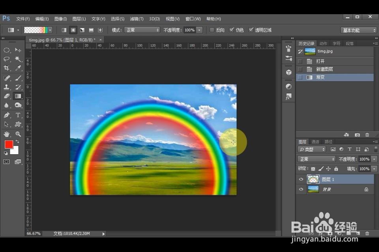
Task: Click the background white color swatch
Action: 16,151
